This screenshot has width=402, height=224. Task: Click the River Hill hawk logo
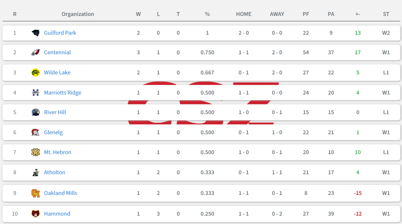click(35, 112)
